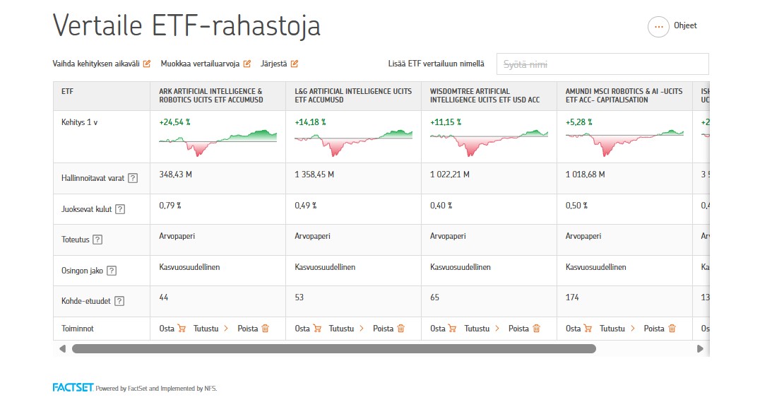772x407 pixels.
Task: Click the horizontal scrollbar right arrow
Action: 700,348
